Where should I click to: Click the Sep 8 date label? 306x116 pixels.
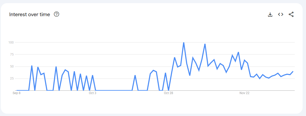(x=17, y=93)
